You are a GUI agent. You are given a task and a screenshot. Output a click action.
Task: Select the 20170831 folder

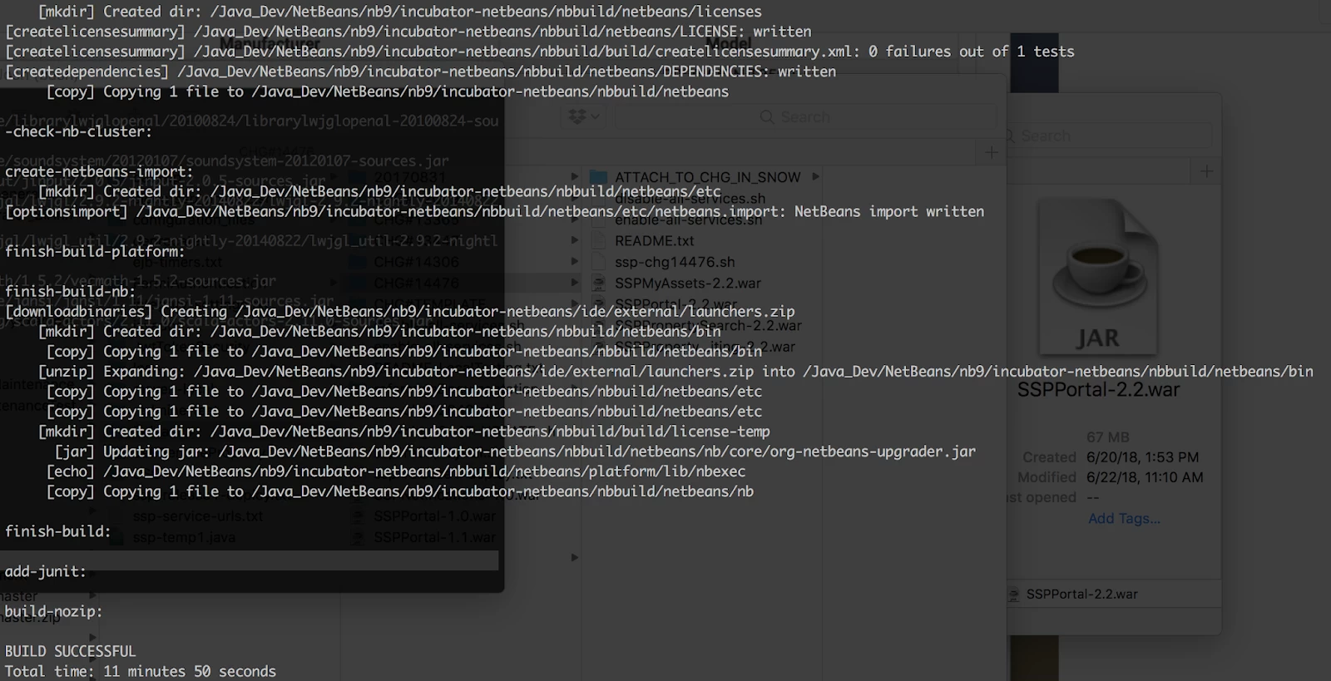[x=409, y=177]
